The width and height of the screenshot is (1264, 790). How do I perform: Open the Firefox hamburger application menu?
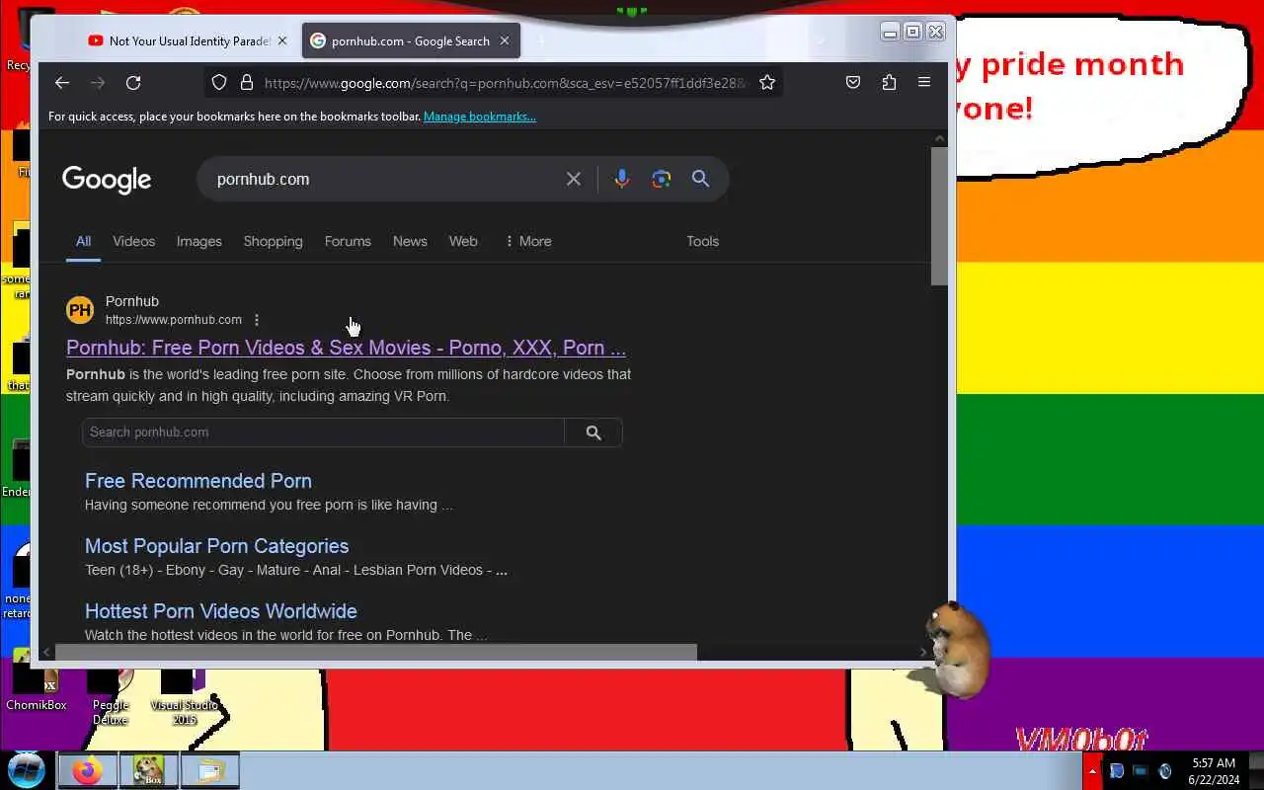click(924, 83)
